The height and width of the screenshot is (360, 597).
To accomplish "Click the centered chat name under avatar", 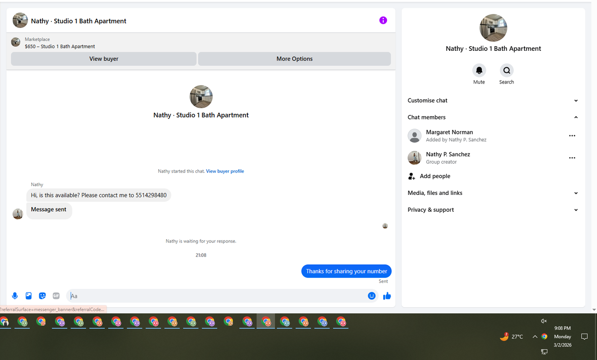I will [201, 115].
